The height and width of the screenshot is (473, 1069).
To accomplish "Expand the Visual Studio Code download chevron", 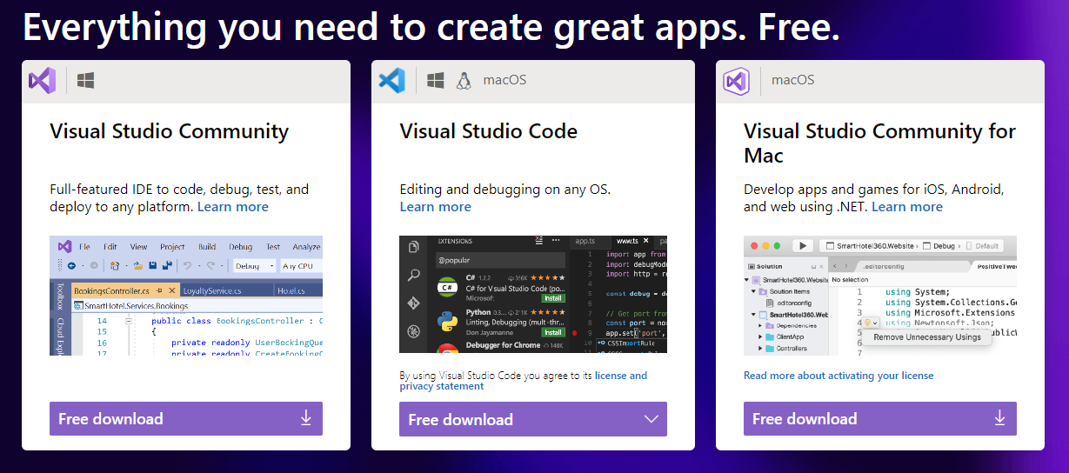I will pos(651,419).
